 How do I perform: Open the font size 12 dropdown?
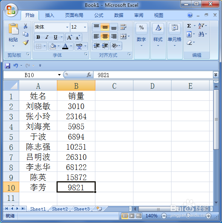(85, 27)
